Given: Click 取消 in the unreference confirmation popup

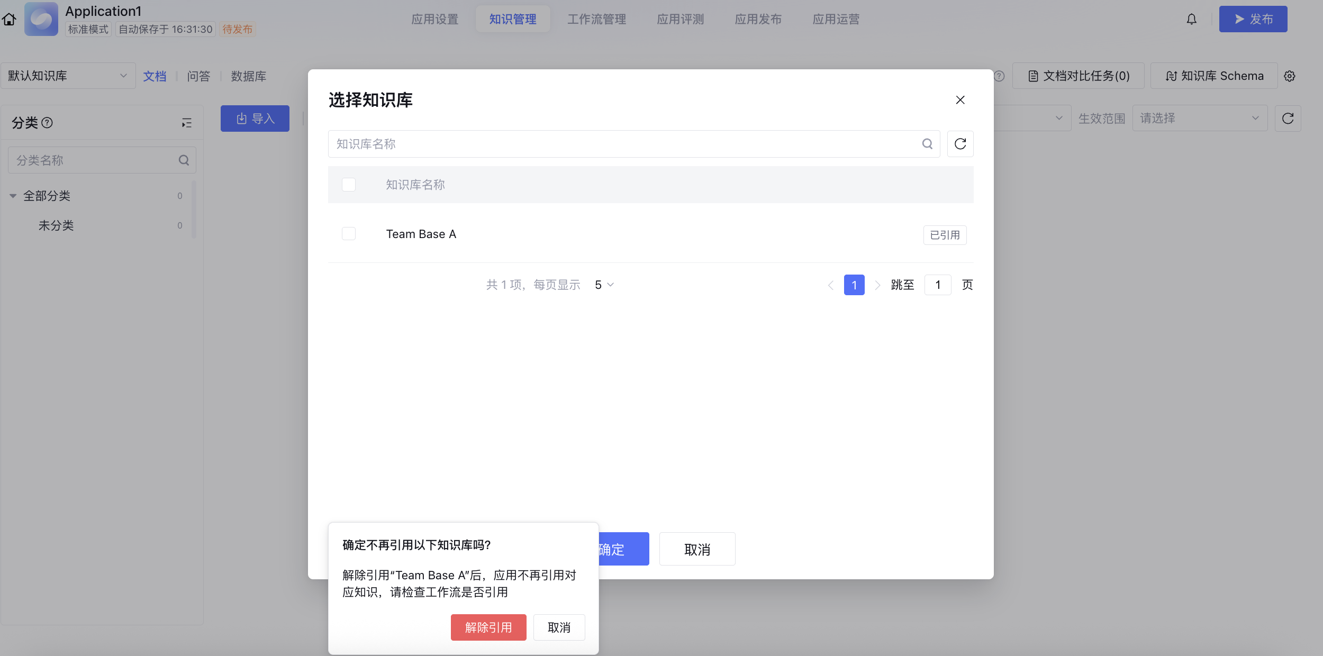Looking at the screenshot, I should 559,627.
